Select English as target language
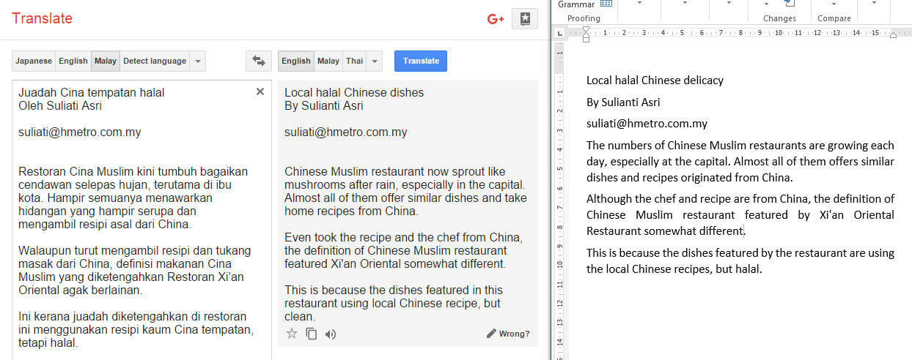This screenshot has width=912, height=360. click(x=296, y=61)
